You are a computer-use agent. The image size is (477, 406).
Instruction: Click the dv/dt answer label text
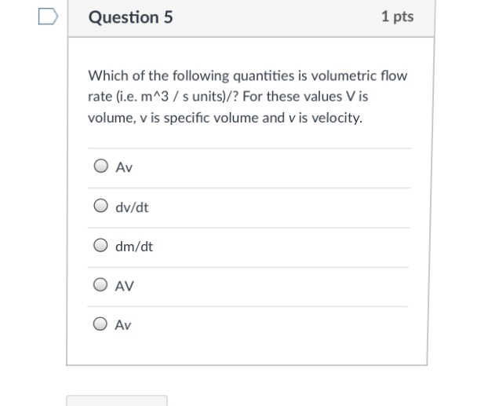click(x=132, y=207)
